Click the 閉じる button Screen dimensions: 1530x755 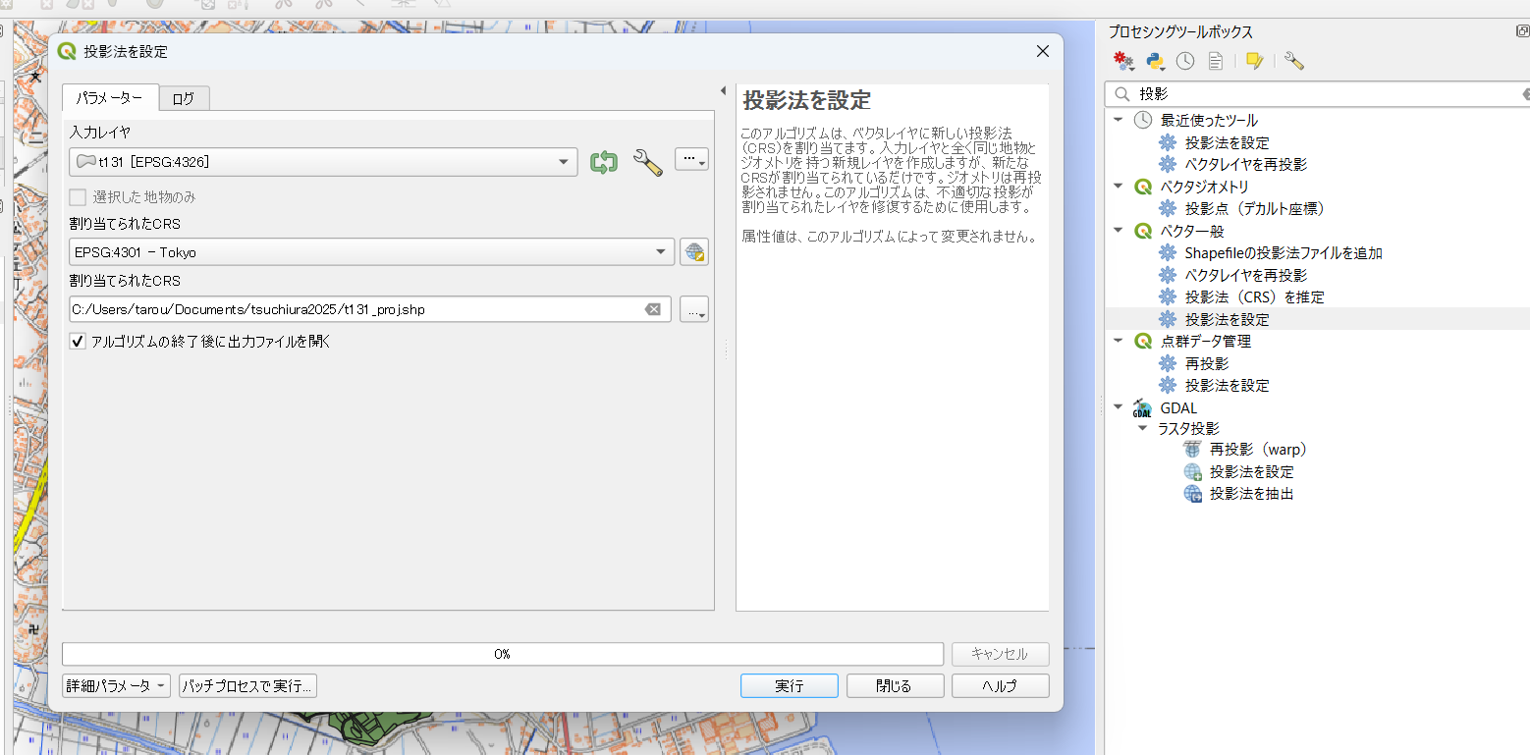pos(895,685)
